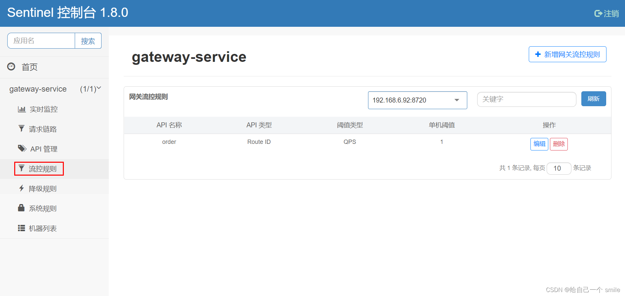Focus the 应用名 search field

click(x=41, y=41)
